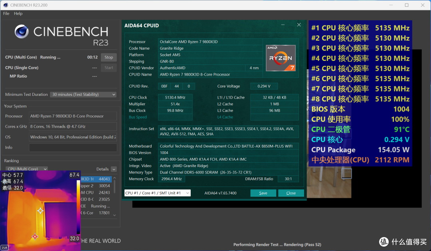
Task: Click the ranking list scroll-down arrow
Action: click(115, 215)
